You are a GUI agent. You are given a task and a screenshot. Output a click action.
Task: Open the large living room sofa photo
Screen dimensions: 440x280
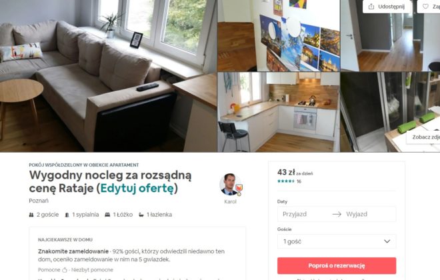pos(108,76)
